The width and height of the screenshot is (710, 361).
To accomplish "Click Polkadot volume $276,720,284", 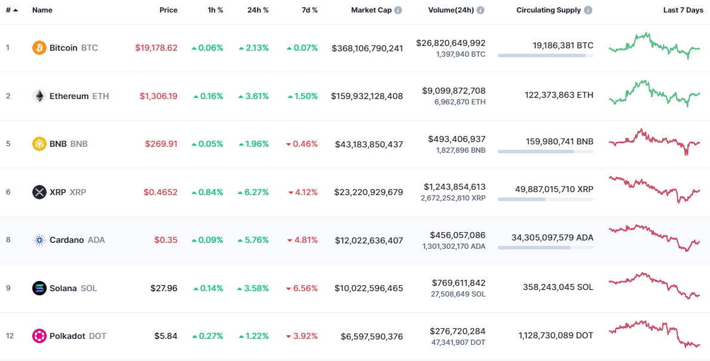I will (458, 331).
